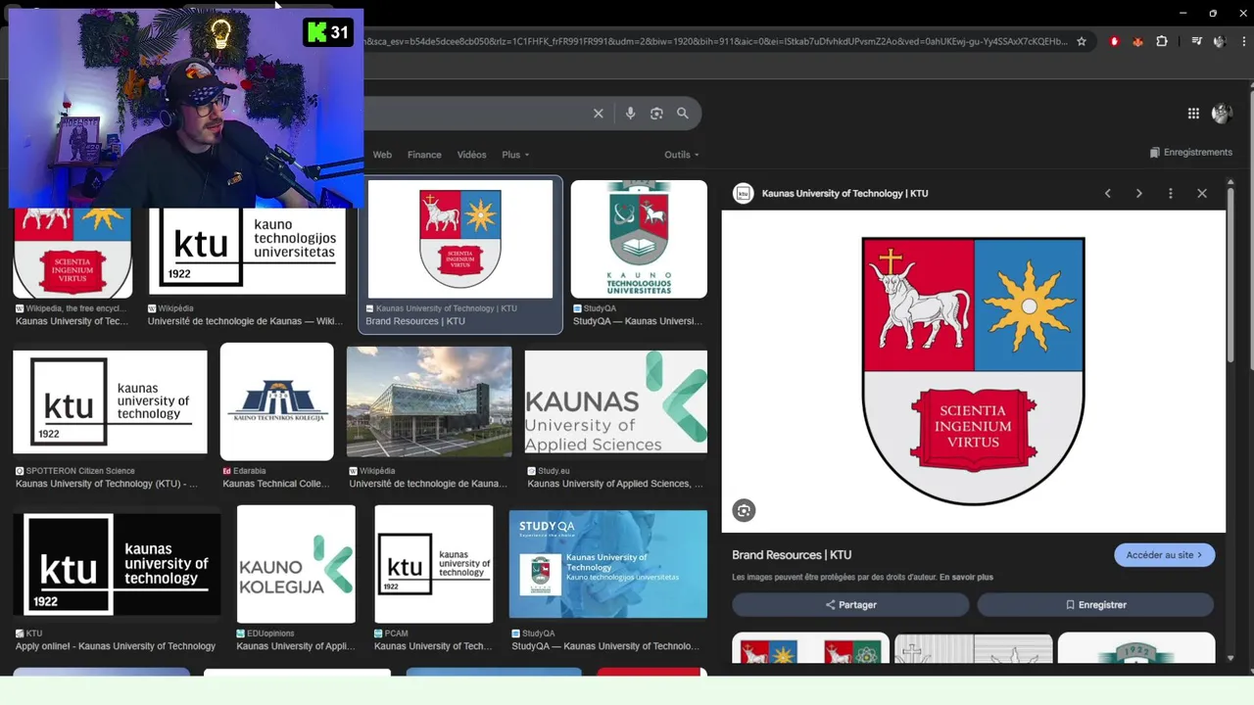Open preview panel more options menu
This screenshot has width=1254, height=705.
click(1171, 194)
